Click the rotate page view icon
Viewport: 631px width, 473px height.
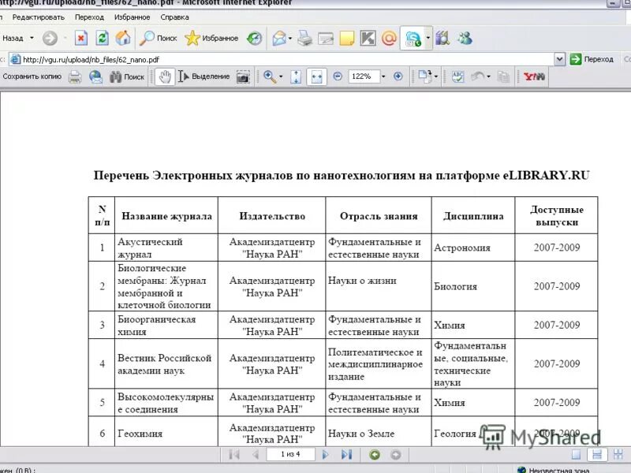pos(425,76)
